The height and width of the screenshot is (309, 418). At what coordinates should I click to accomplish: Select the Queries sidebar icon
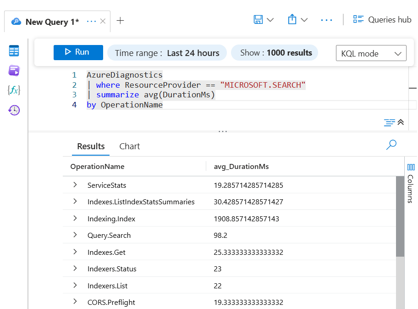tap(14, 71)
